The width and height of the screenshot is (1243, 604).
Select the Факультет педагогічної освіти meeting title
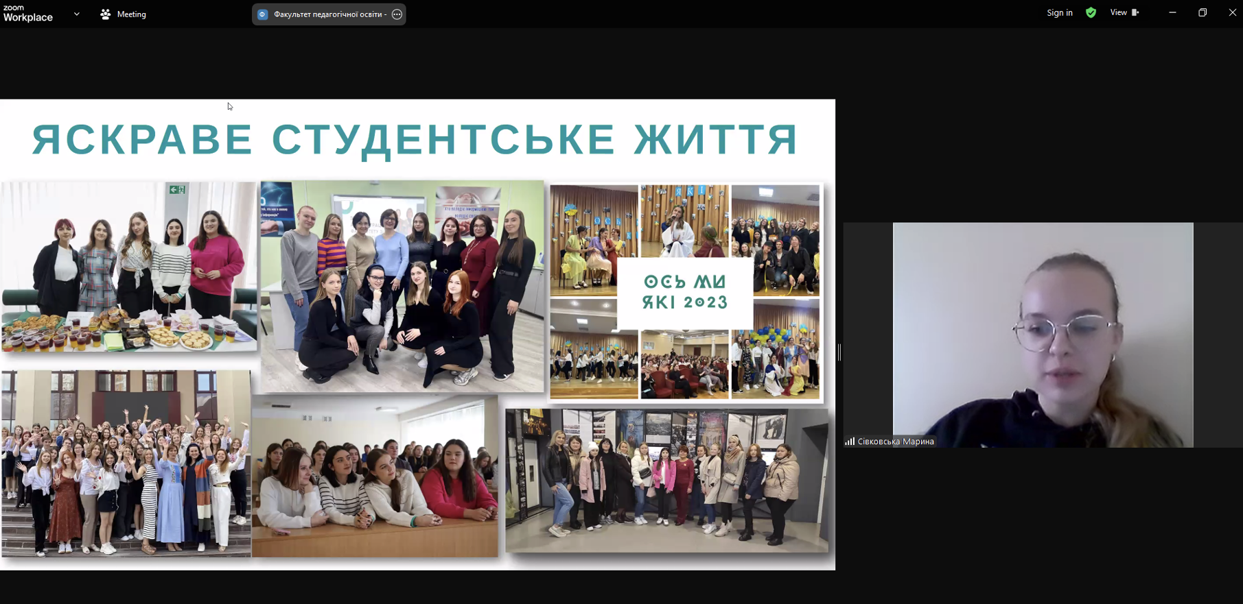(x=328, y=14)
